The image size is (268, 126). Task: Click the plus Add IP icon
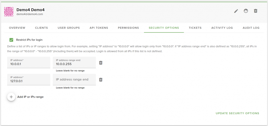click(11, 97)
